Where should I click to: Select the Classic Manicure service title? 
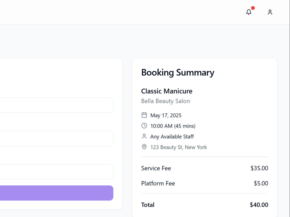[x=167, y=91]
